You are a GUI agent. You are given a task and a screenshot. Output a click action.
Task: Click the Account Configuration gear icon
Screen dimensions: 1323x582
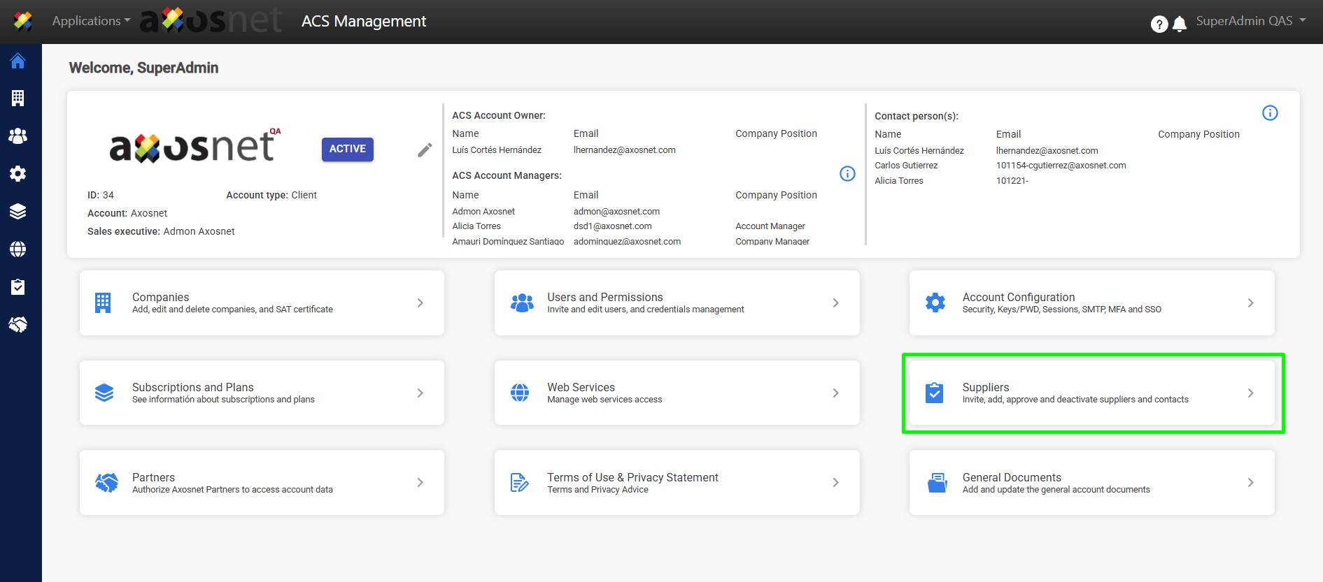935,303
